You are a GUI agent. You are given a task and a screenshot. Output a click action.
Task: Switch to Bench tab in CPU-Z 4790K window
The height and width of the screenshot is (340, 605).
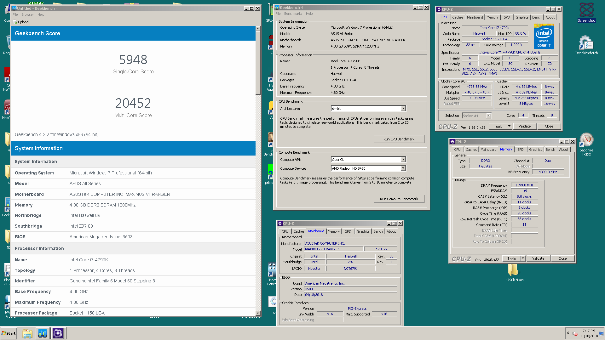537,17
